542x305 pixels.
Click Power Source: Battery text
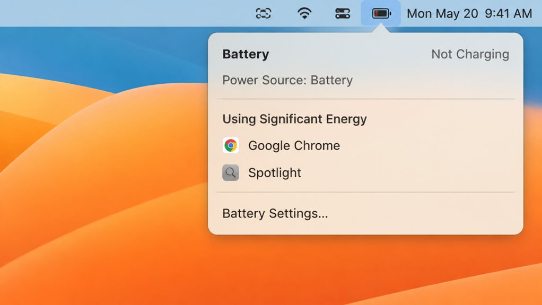tap(287, 80)
